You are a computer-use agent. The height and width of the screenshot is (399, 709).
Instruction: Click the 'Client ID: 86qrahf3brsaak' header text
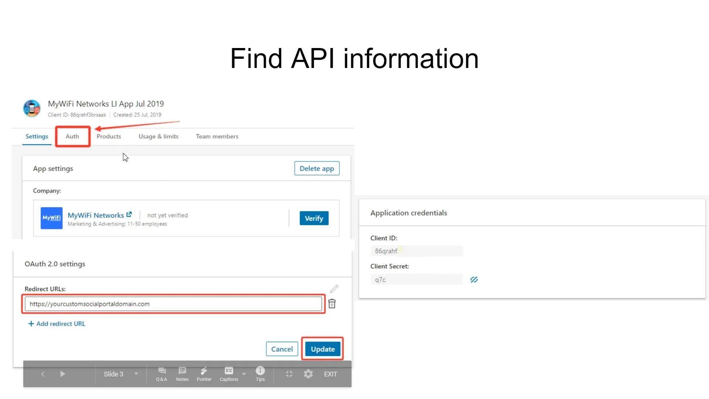77,115
